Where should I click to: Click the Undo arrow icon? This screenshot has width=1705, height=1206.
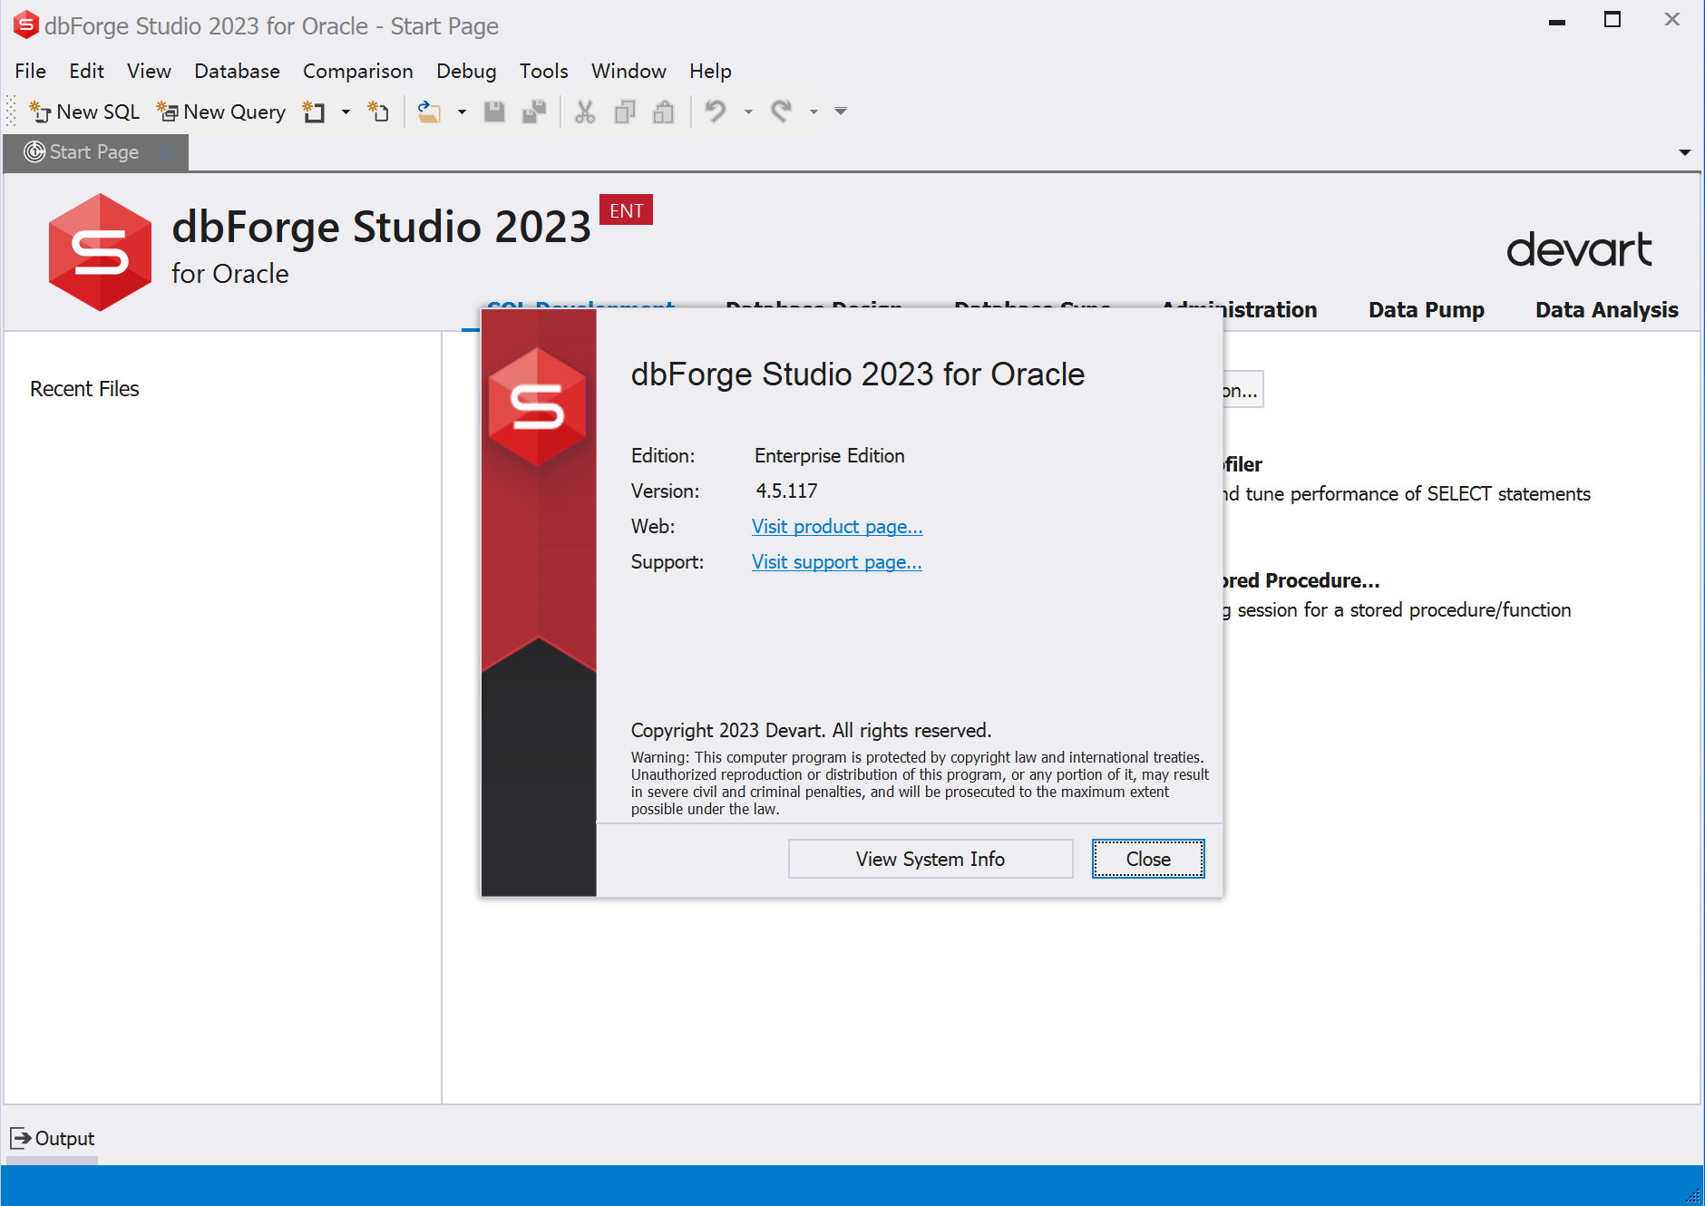[716, 112]
